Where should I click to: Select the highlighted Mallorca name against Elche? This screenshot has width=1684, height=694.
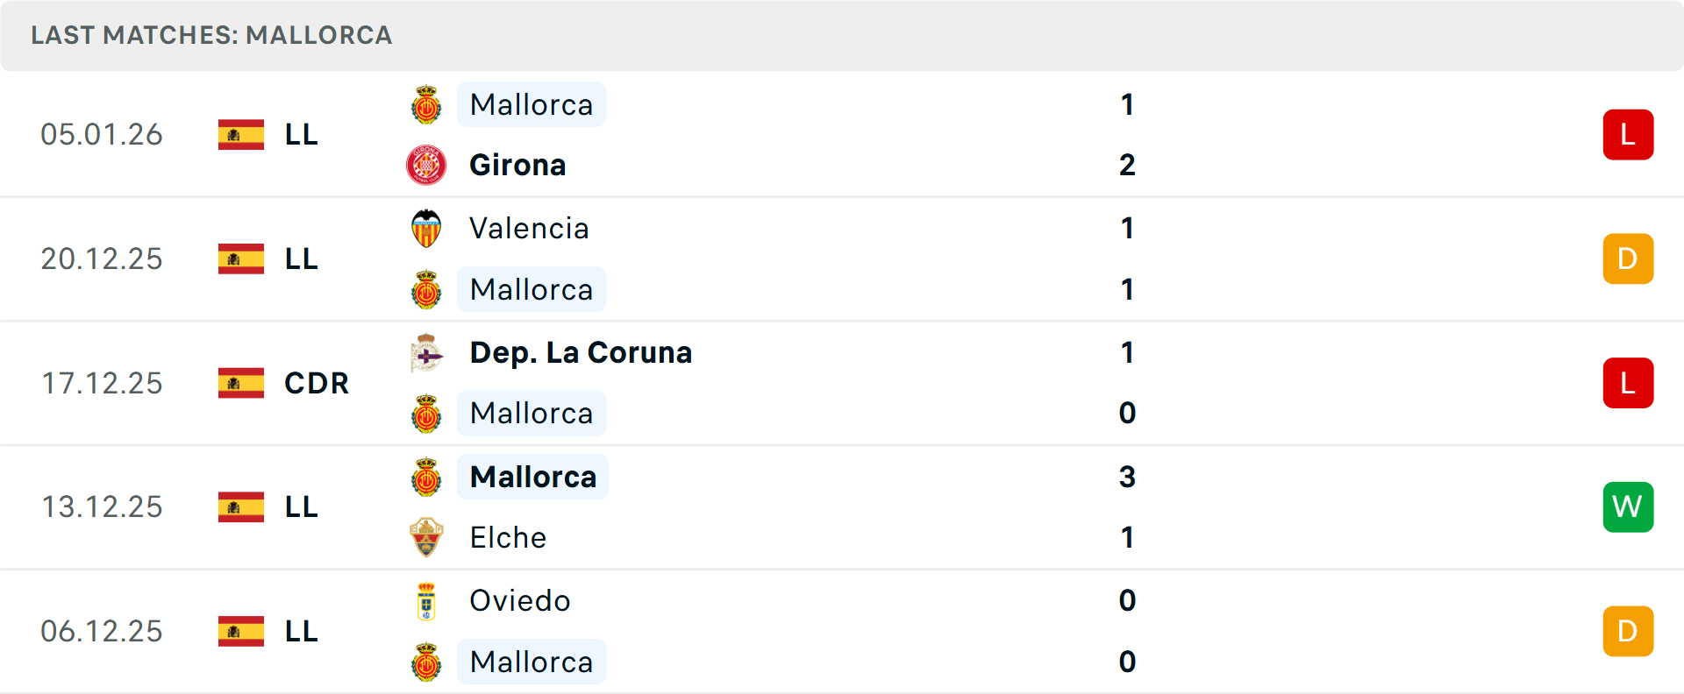pos(532,477)
